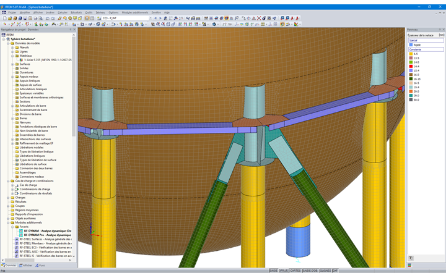Click the color scale rainbow icon
The height and width of the screenshot is (278, 446).
pos(296,24)
